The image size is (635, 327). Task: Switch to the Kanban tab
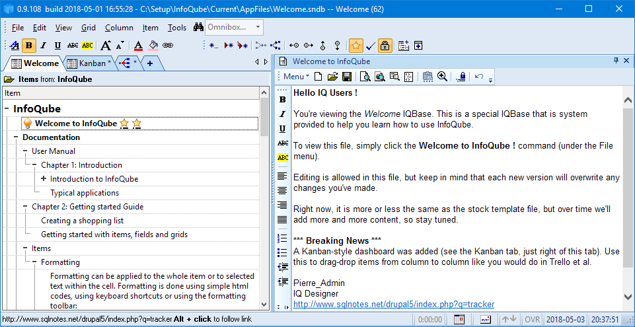point(90,63)
